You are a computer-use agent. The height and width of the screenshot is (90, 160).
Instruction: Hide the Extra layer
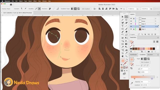click(x=131, y=21)
